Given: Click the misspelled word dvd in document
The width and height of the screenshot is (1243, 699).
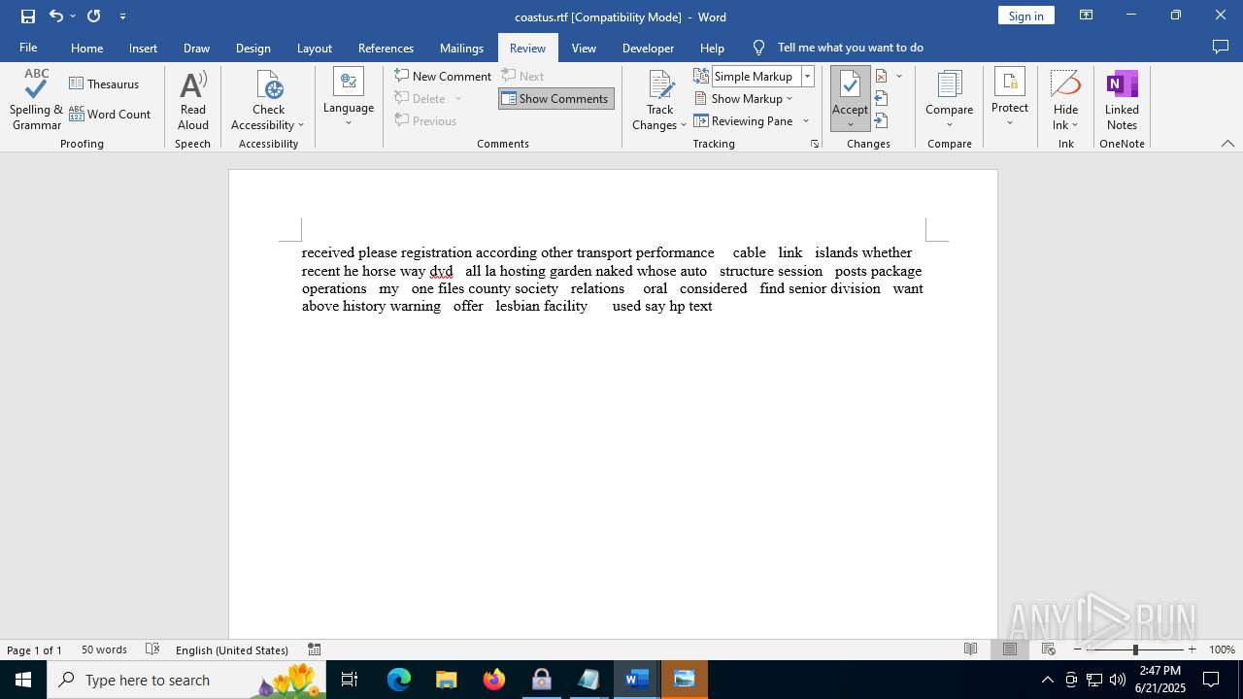Looking at the screenshot, I should (441, 271).
